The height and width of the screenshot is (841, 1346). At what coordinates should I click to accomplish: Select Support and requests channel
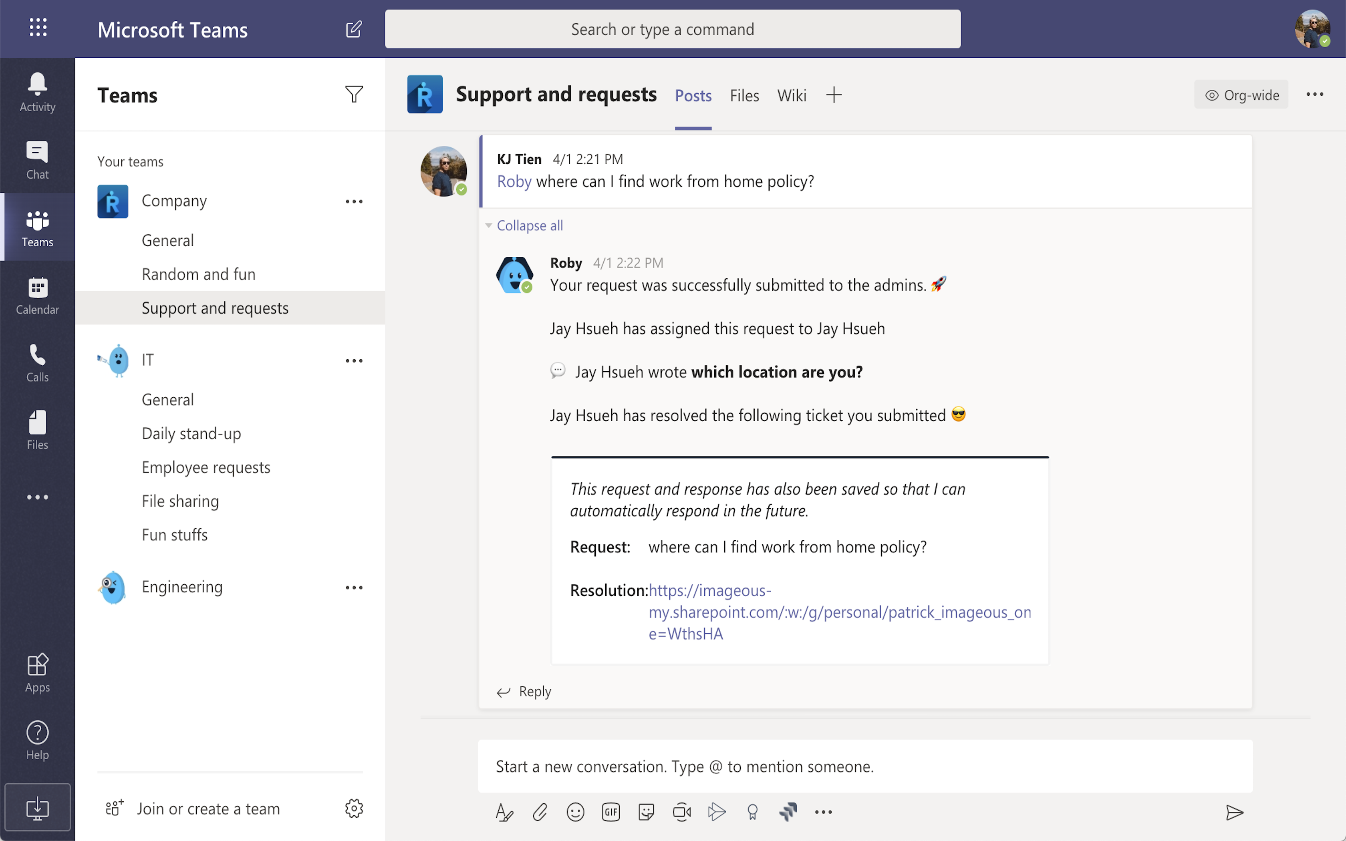pyautogui.click(x=230, y=308)
